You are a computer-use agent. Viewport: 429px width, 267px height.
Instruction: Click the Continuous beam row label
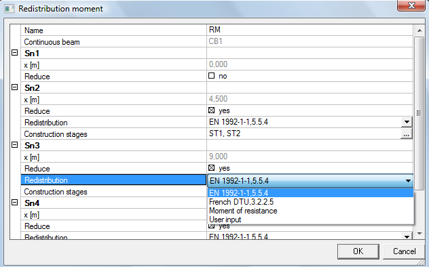[x=113, y=42]
